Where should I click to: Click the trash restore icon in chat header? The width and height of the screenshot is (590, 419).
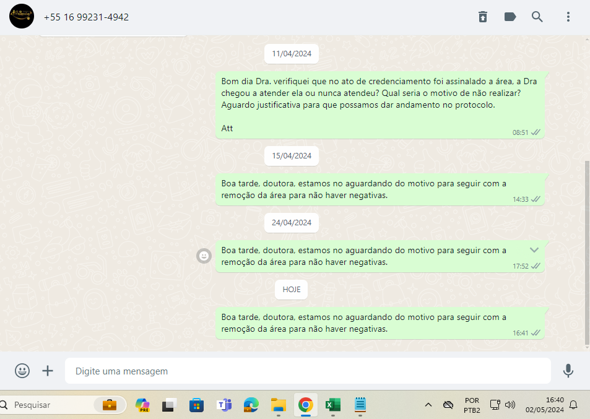[483, 17]
